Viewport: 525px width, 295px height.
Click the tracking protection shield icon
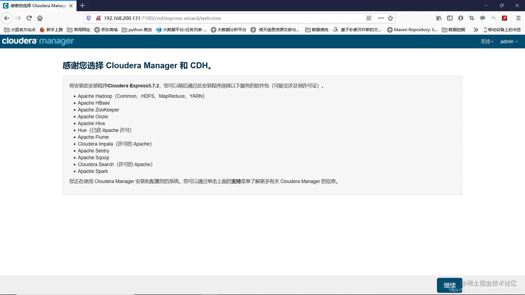point(89,18)
